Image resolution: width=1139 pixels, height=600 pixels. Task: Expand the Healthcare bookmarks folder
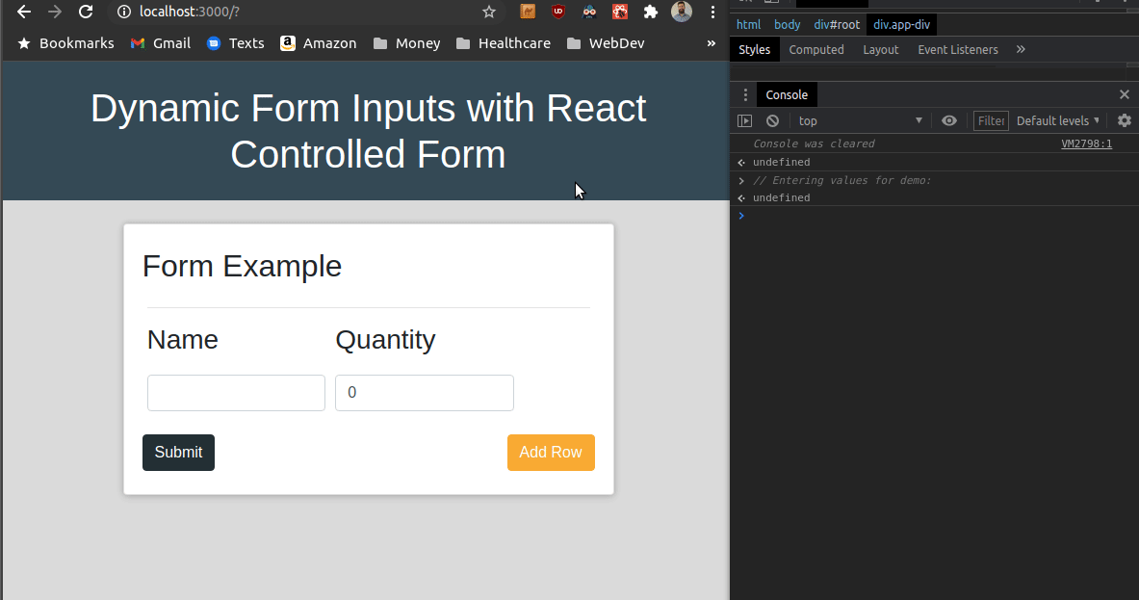click(504, 43)
